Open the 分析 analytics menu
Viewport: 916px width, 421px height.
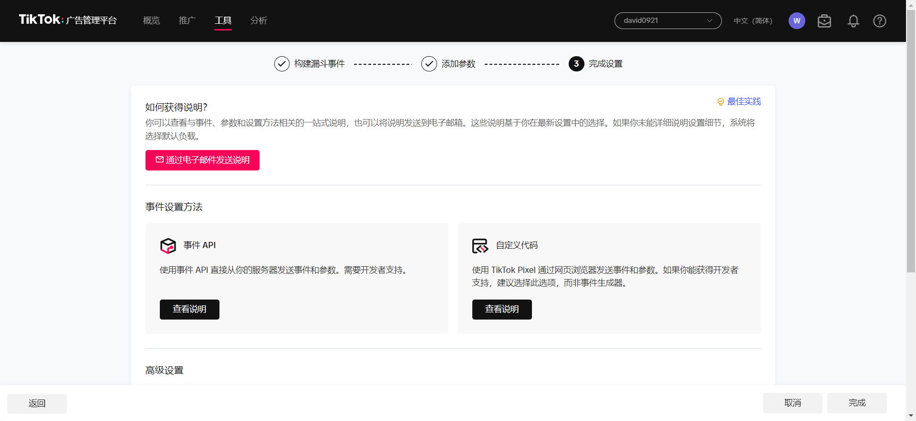pyautogui.click(x=259, y=20)
